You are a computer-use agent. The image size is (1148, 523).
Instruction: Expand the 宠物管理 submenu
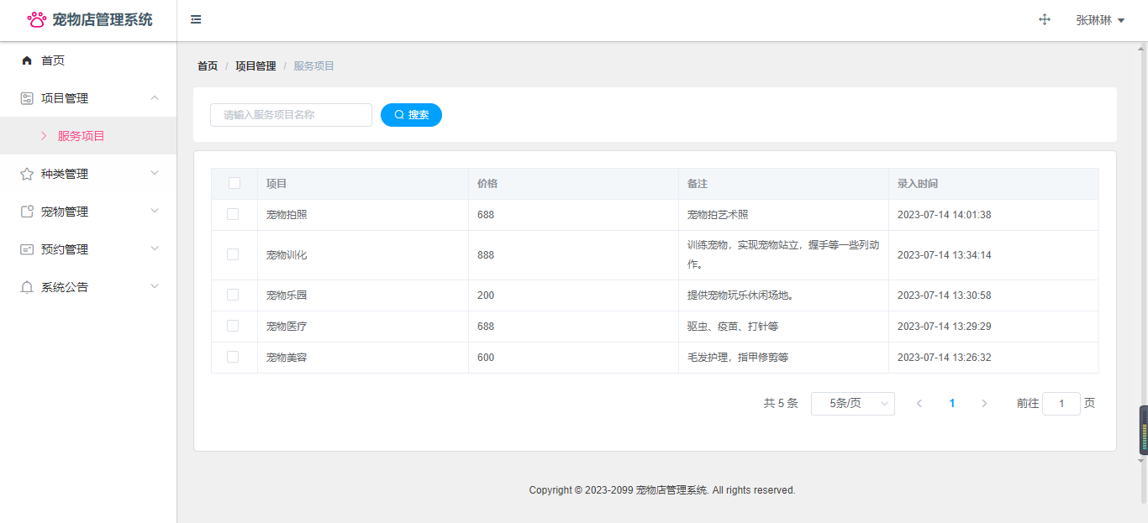point(88,212)
